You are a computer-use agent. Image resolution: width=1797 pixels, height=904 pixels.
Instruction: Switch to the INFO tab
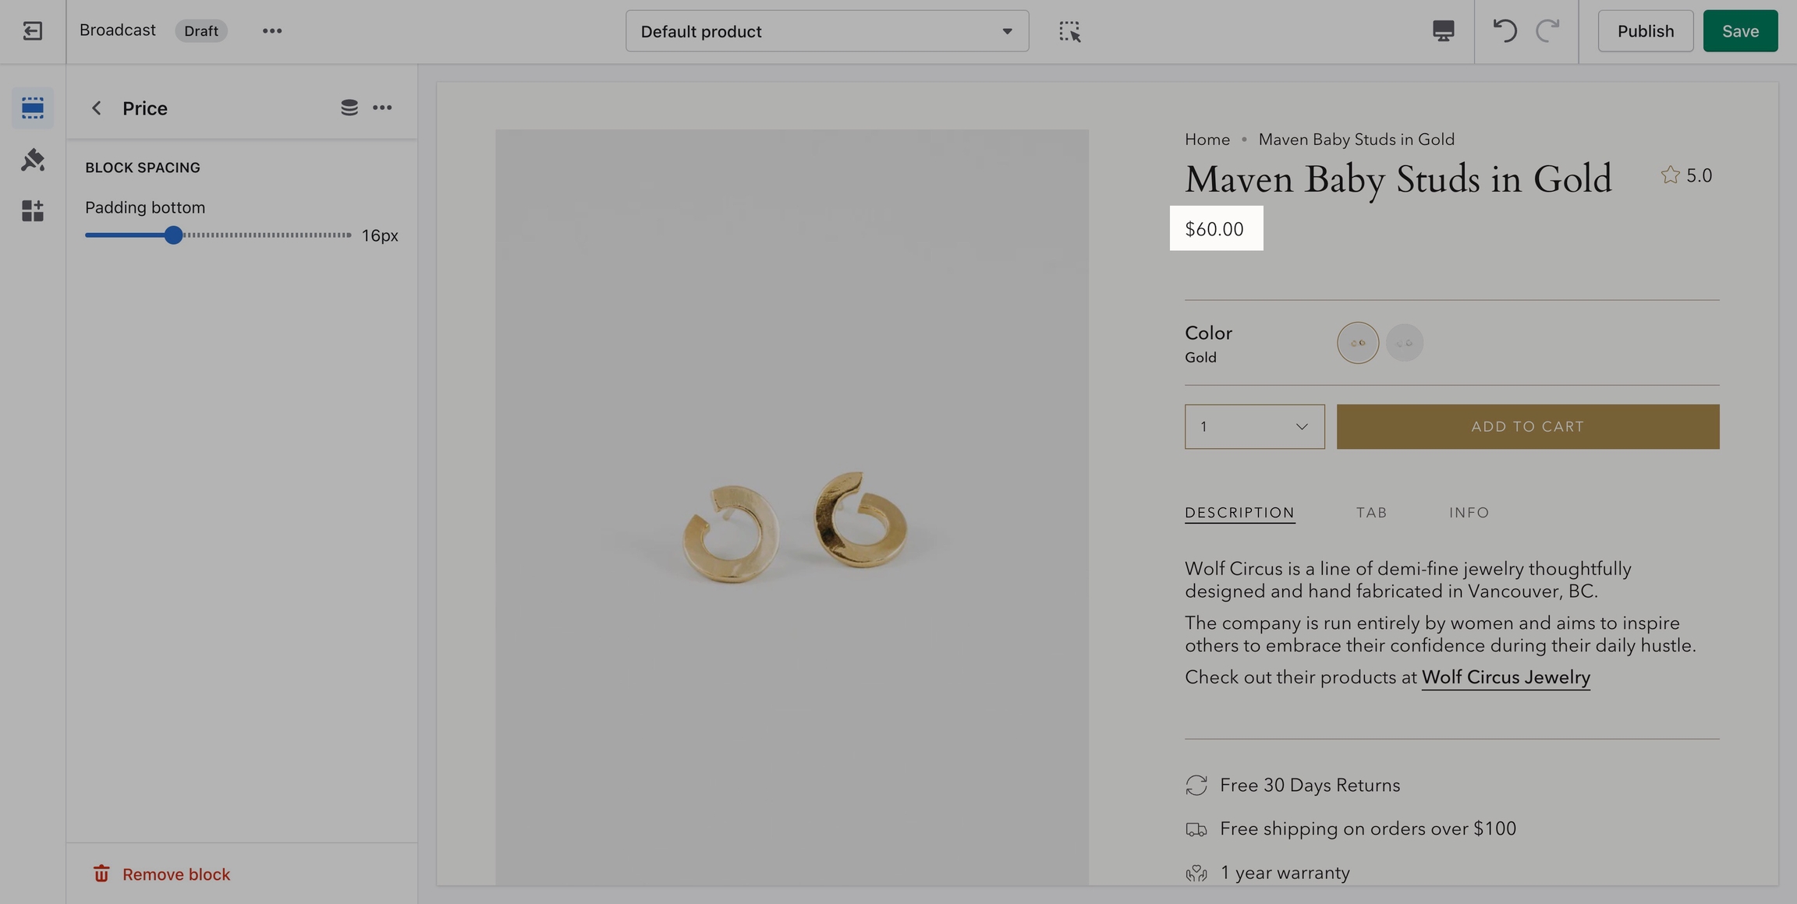(1469, 513)
